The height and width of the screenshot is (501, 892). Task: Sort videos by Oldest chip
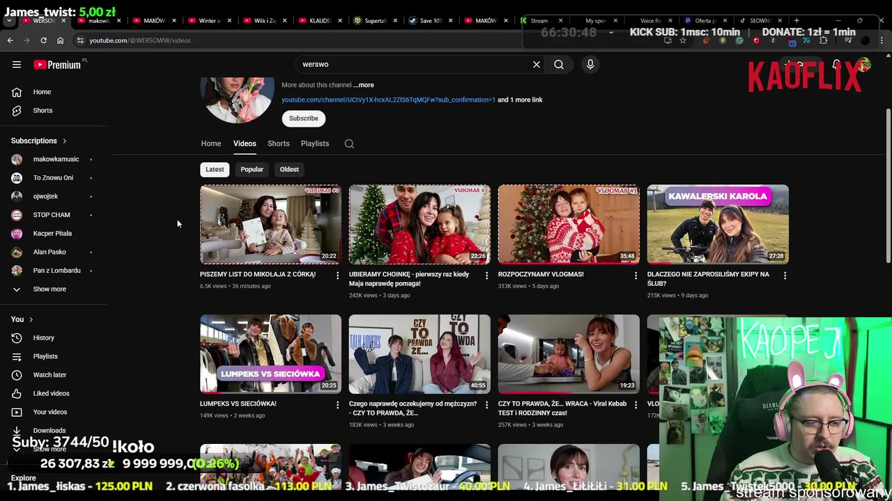(289, 169)
